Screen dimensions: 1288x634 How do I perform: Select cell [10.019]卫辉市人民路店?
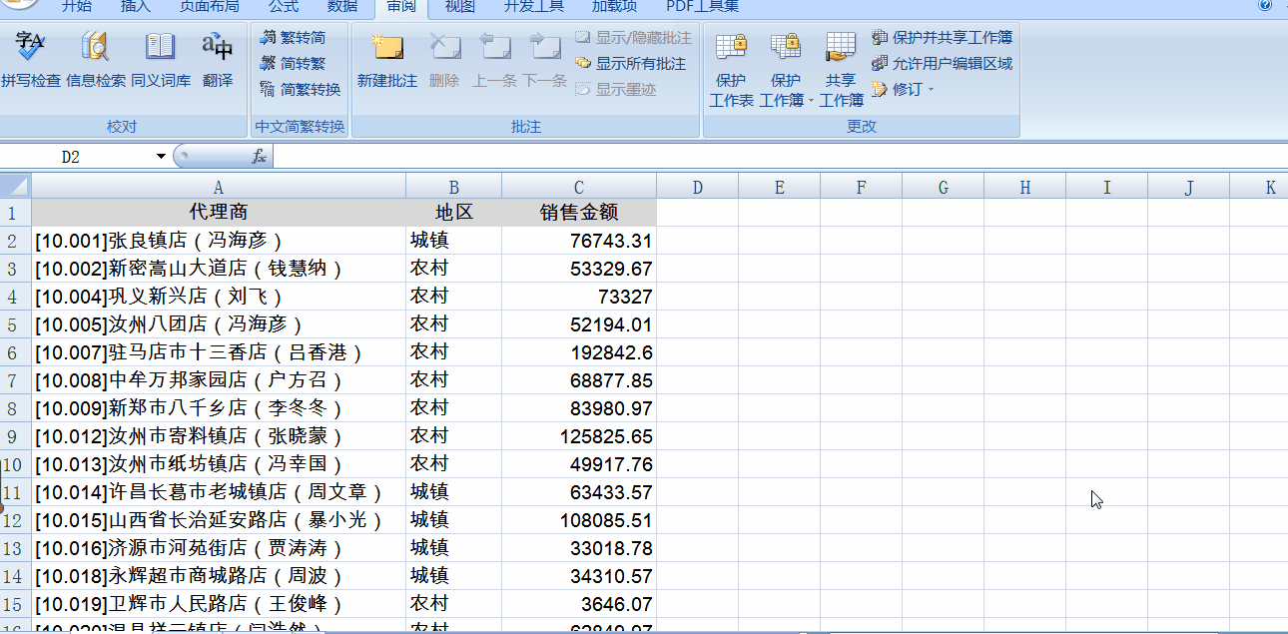coord(219,604)
